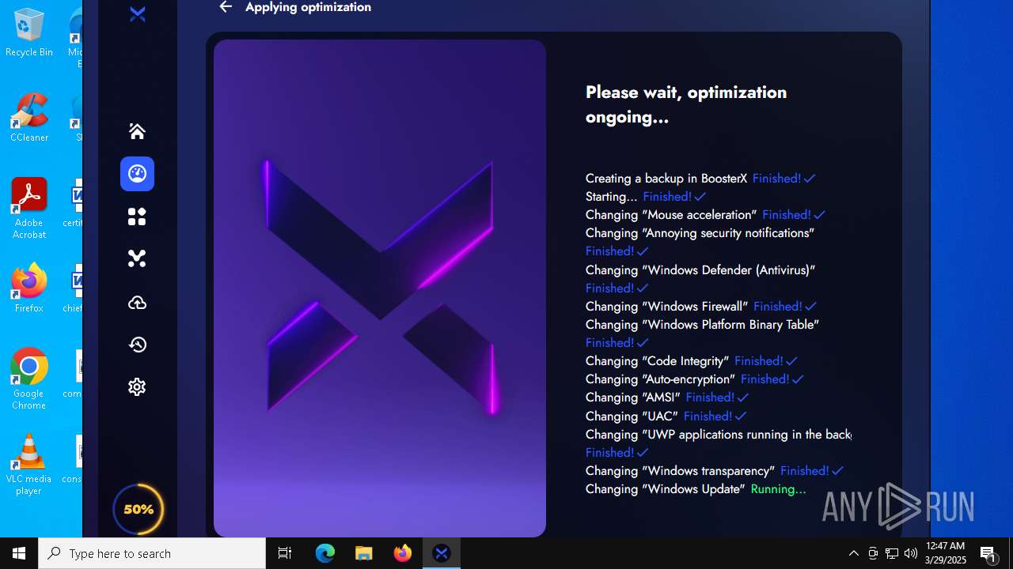
Task: Open Firefox from the taskbar
Action: [x=403, y=553]
